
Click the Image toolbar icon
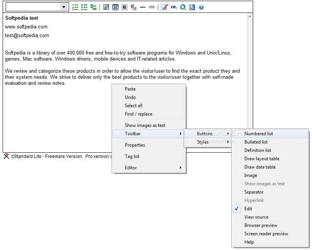coord(124,7)
